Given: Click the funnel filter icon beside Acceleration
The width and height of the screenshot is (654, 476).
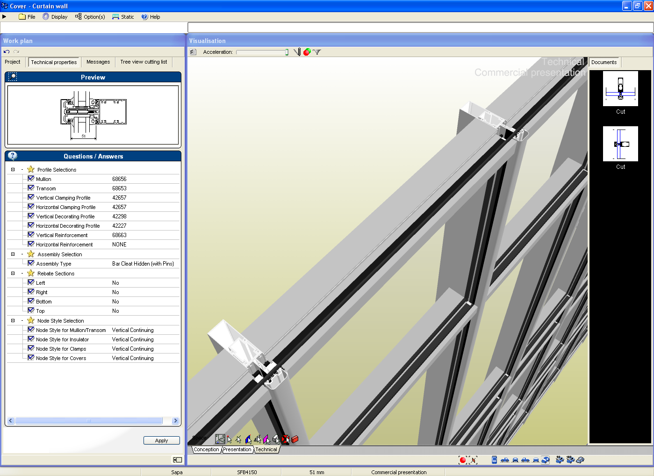Looking at the screenshot, I should [x=317, y=52].
